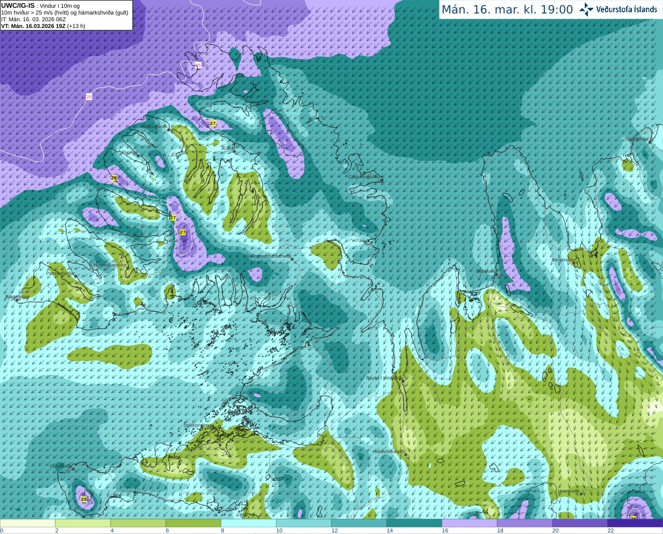This screenshot has height=534, width=663.
Task: Click the Flateyri place label
Action: coord(129,153)
